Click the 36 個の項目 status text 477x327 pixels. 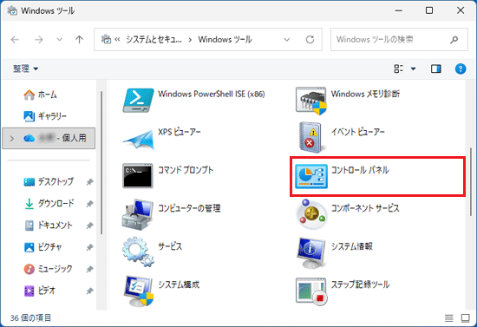(x=30, y=317)
